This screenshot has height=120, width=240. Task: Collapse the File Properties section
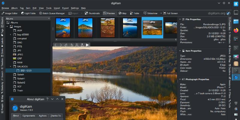[180, 19]
